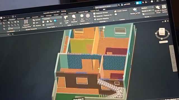Click the E compass direction on ViewCube
Screen dimensions: 179x100
pyautogui.click(x=169, y=34)
